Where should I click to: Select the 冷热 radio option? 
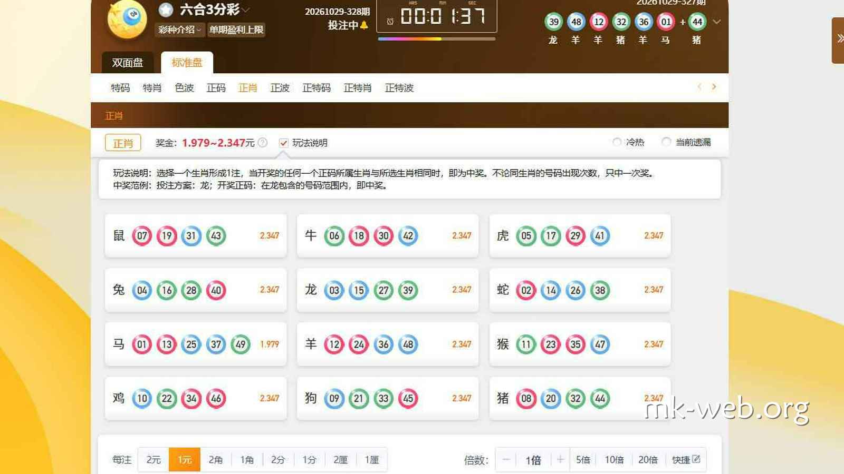[x=617, y=142]
